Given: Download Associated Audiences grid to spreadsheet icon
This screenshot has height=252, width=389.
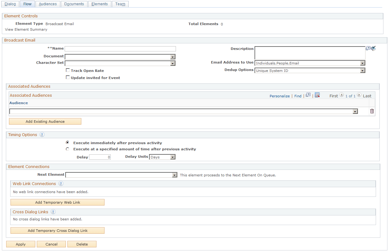Looking at the screenshot, I should [317, 95].
